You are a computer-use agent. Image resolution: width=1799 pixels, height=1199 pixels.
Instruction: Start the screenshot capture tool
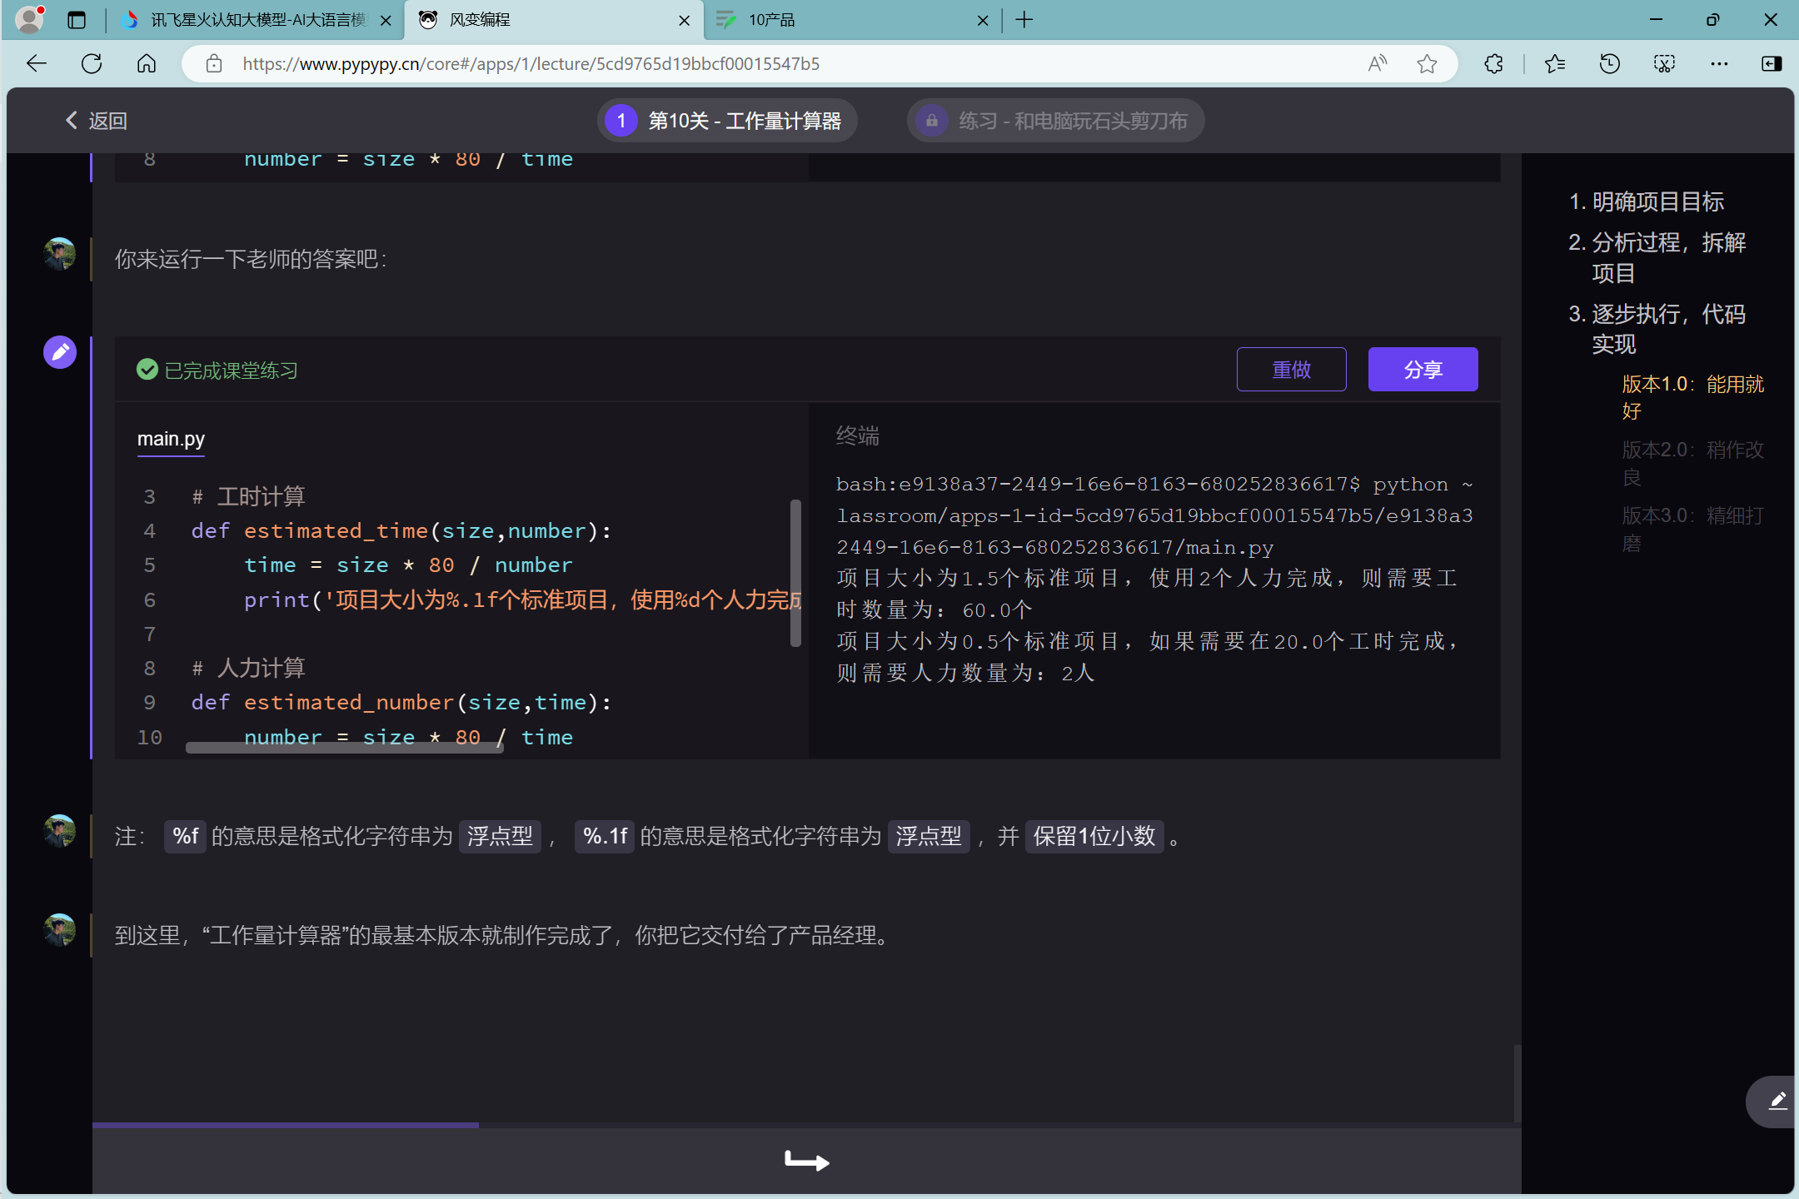pos(1665,64)
